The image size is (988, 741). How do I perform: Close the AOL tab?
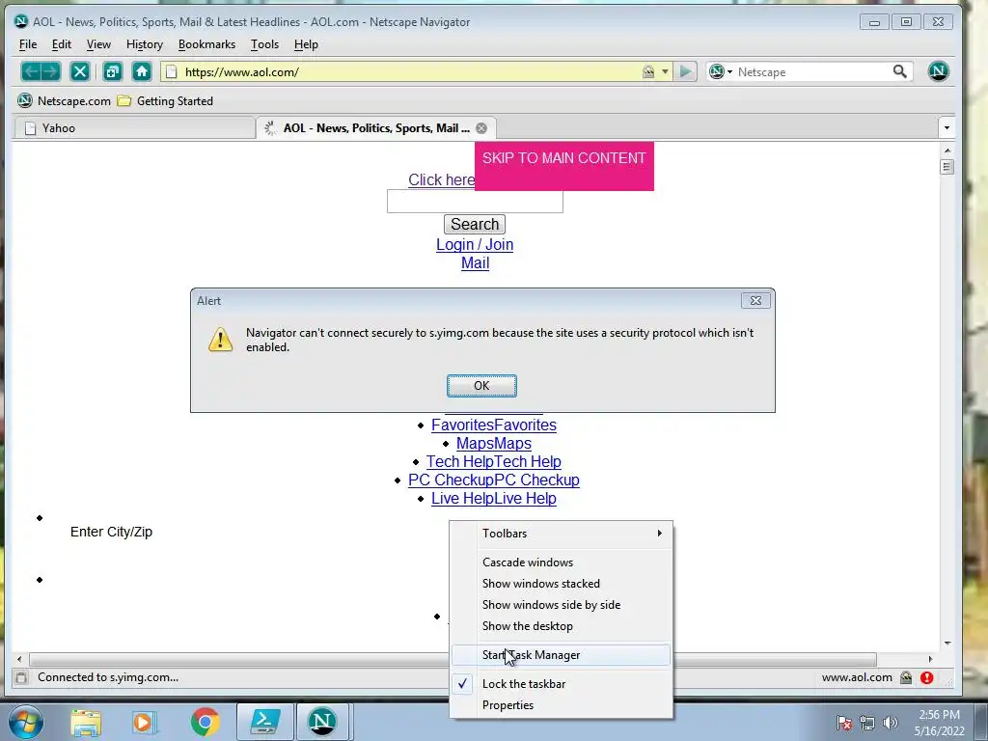[x=481, y=128]
